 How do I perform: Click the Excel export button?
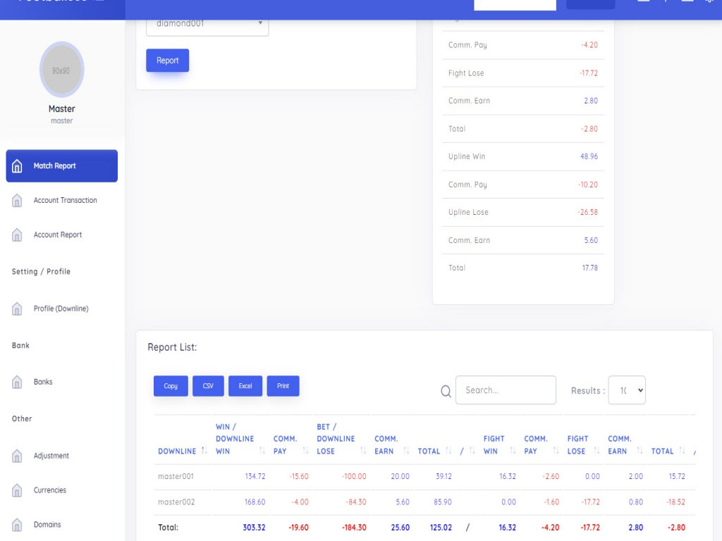(x=245, y=386)
